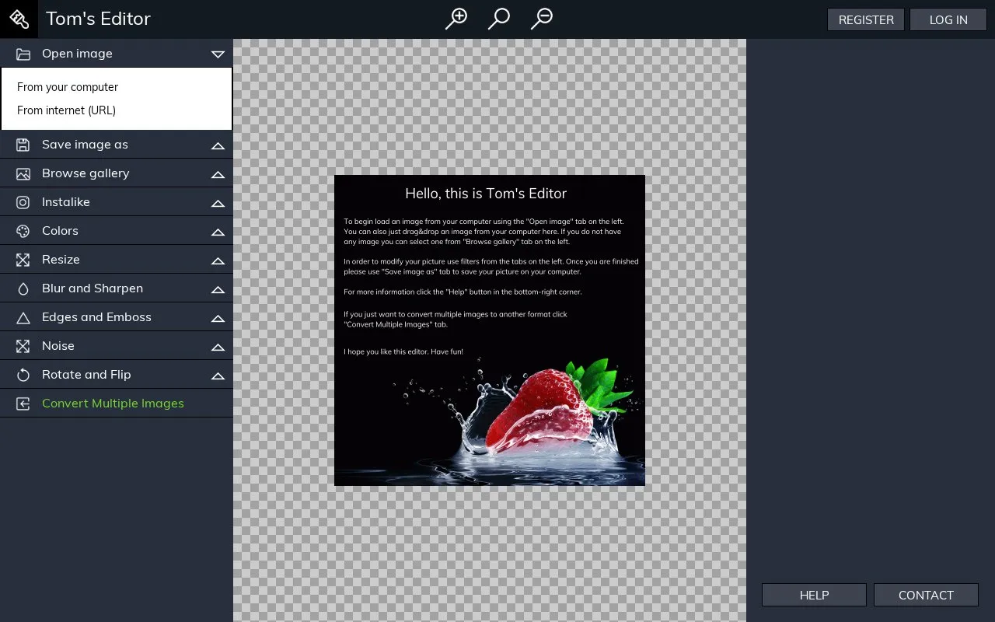Image resolution: width=995 pixels, height=622 pixels.
Task: Click the Instalike camera icon
Action: tap(23, 202)
